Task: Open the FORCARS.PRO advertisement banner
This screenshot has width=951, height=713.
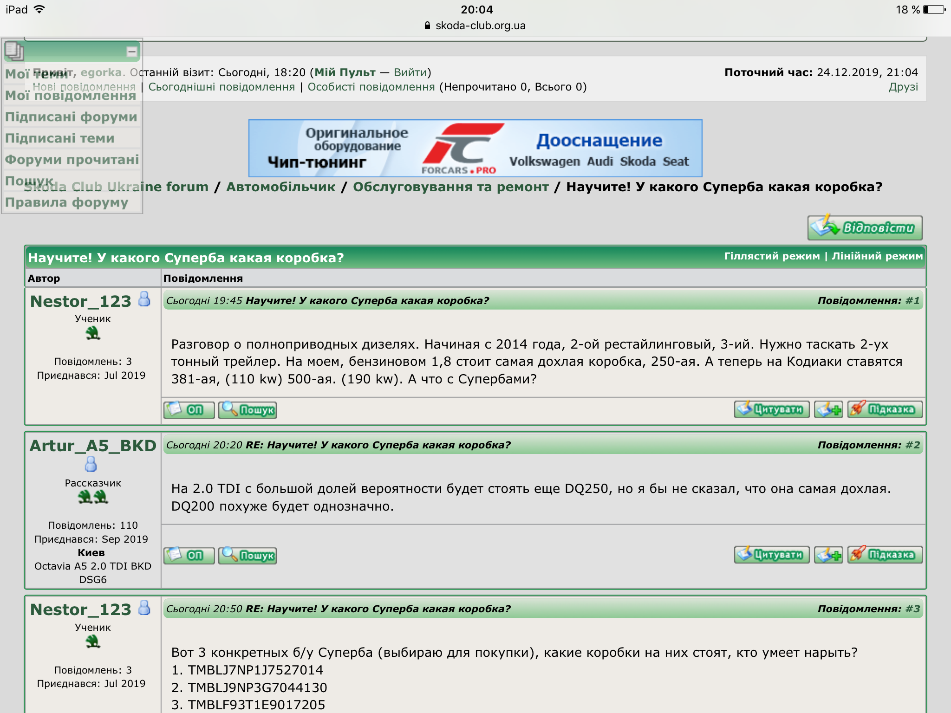Action: [475, 149]
